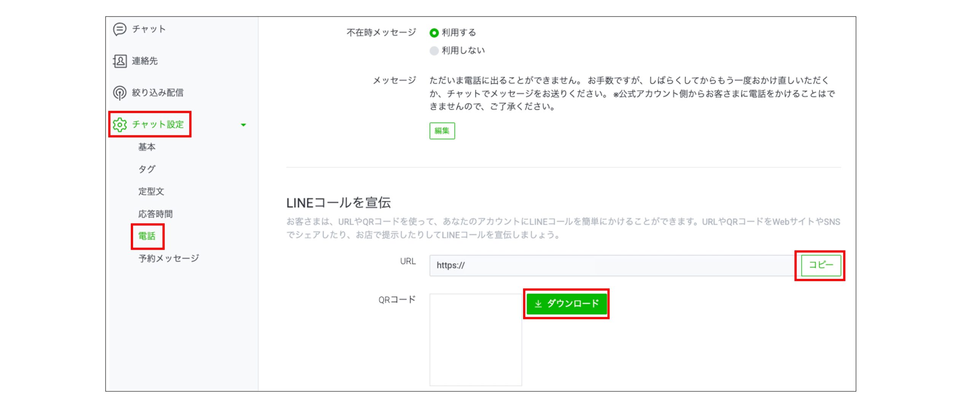Copy the URL with the コピー button
This screenshot has height=414, width=974.
pyautogui.click(x=820, y=266)
